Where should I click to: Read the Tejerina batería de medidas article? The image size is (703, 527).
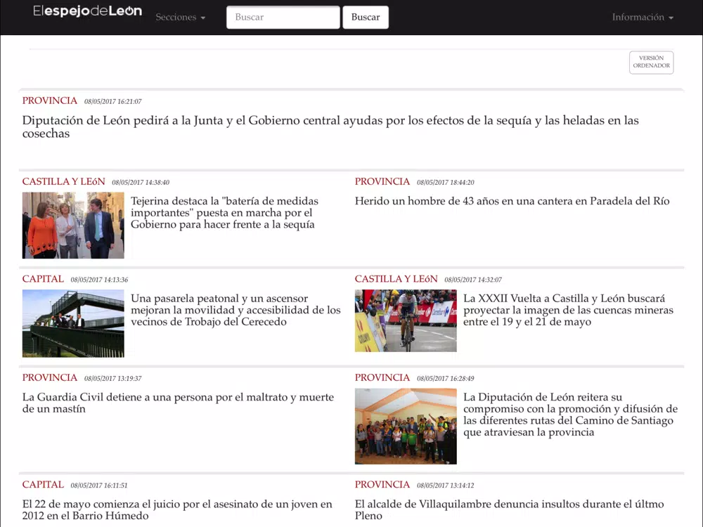coord(224,213)
